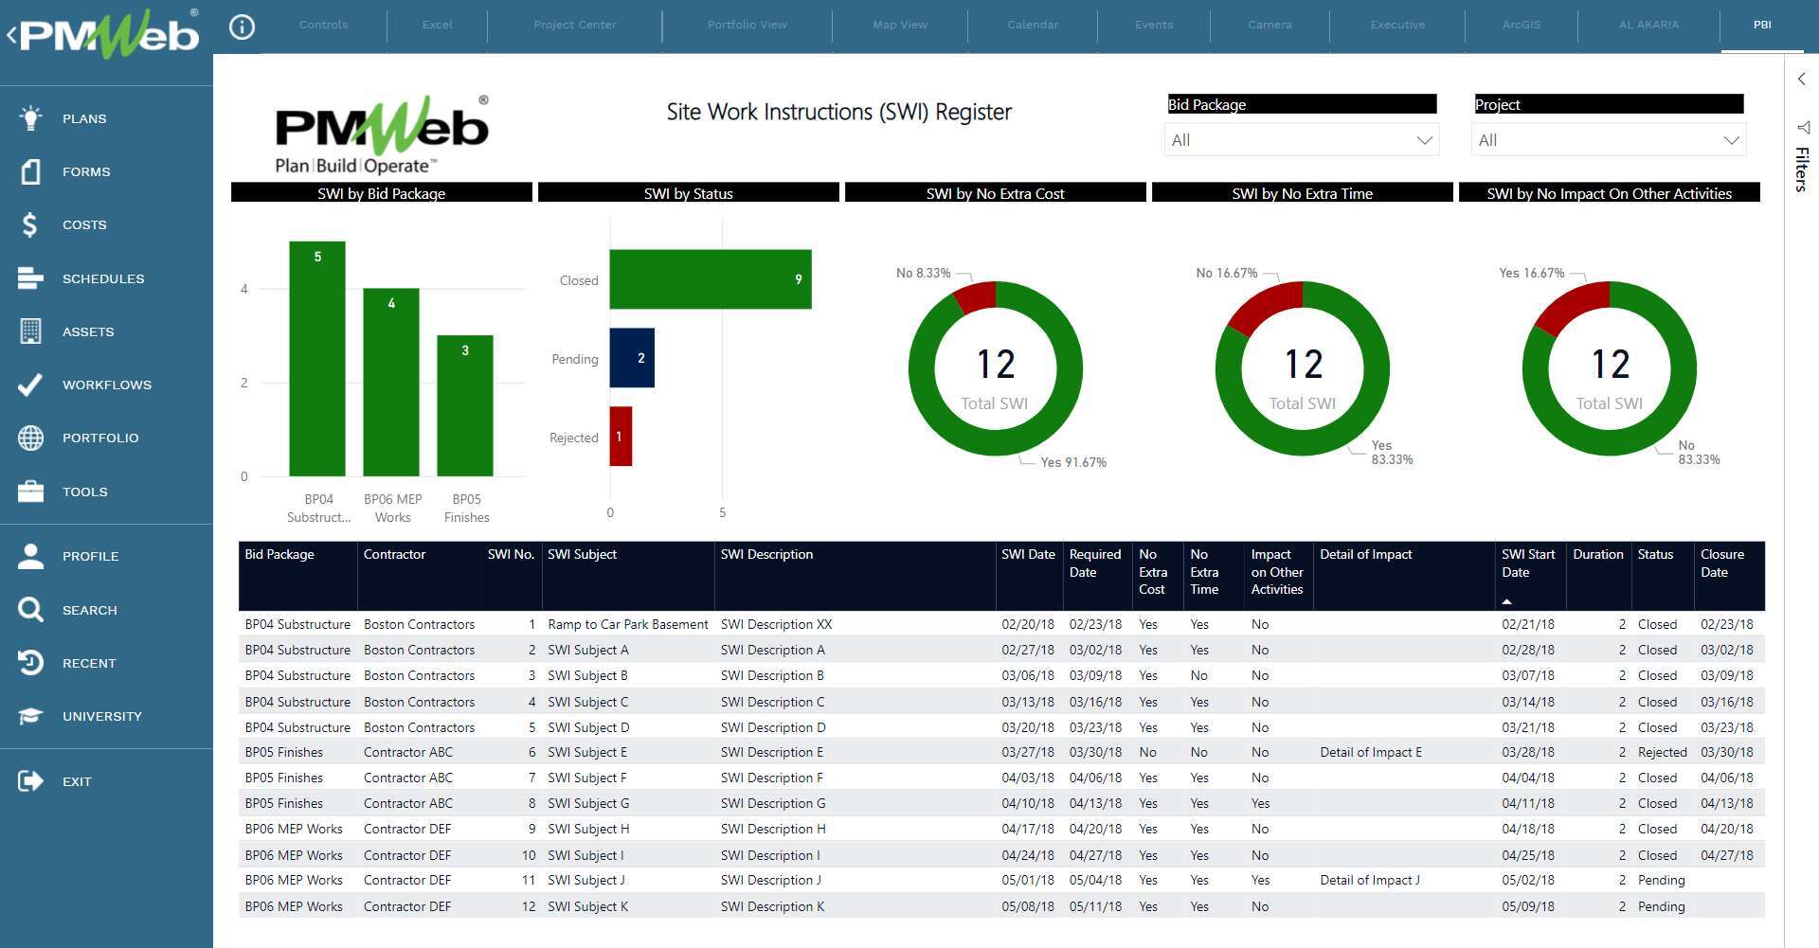Image resolution: width=1819 pixels, height=948 pixels.
Task: Click the Assets building icon
Action: click(30, 331)
